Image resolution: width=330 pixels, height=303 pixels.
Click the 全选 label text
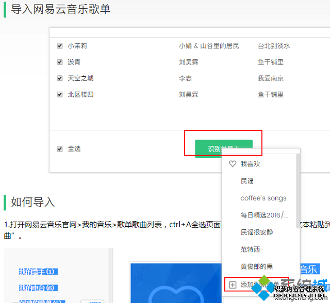pyautogui.click(x=74, y=148)
